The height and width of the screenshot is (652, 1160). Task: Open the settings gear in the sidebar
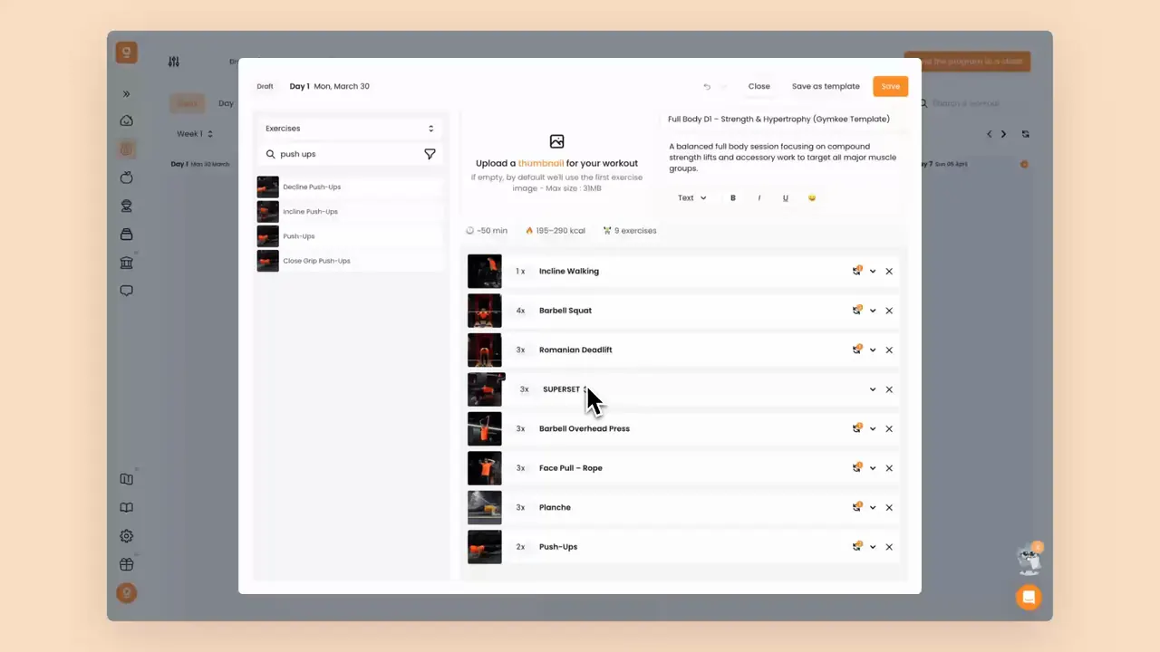[127, 536]
